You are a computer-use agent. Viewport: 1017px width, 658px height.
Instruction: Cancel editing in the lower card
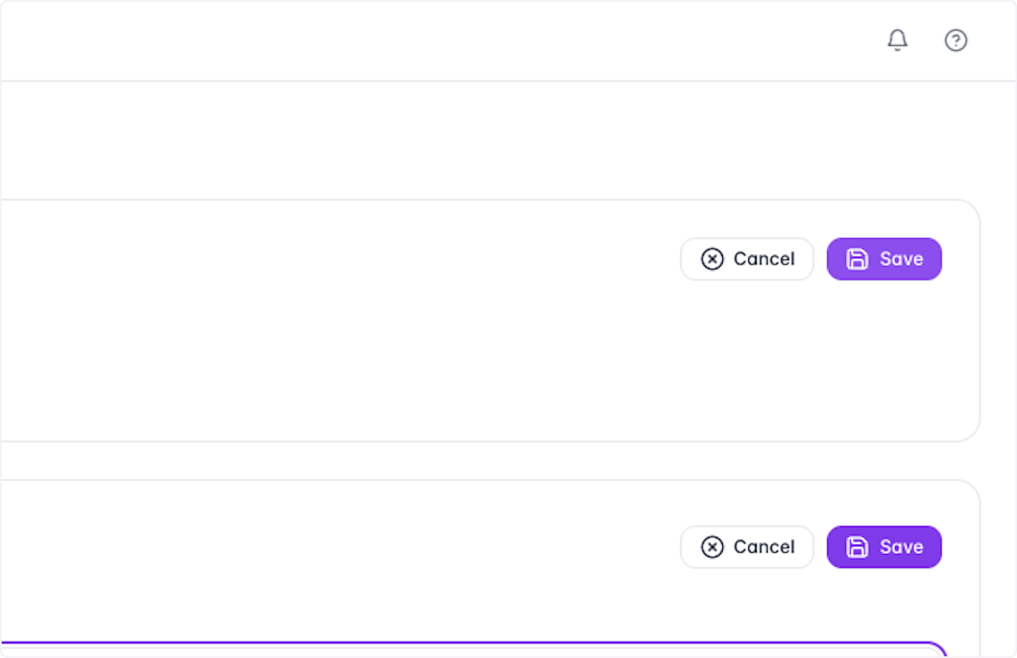tap(747, 547)
